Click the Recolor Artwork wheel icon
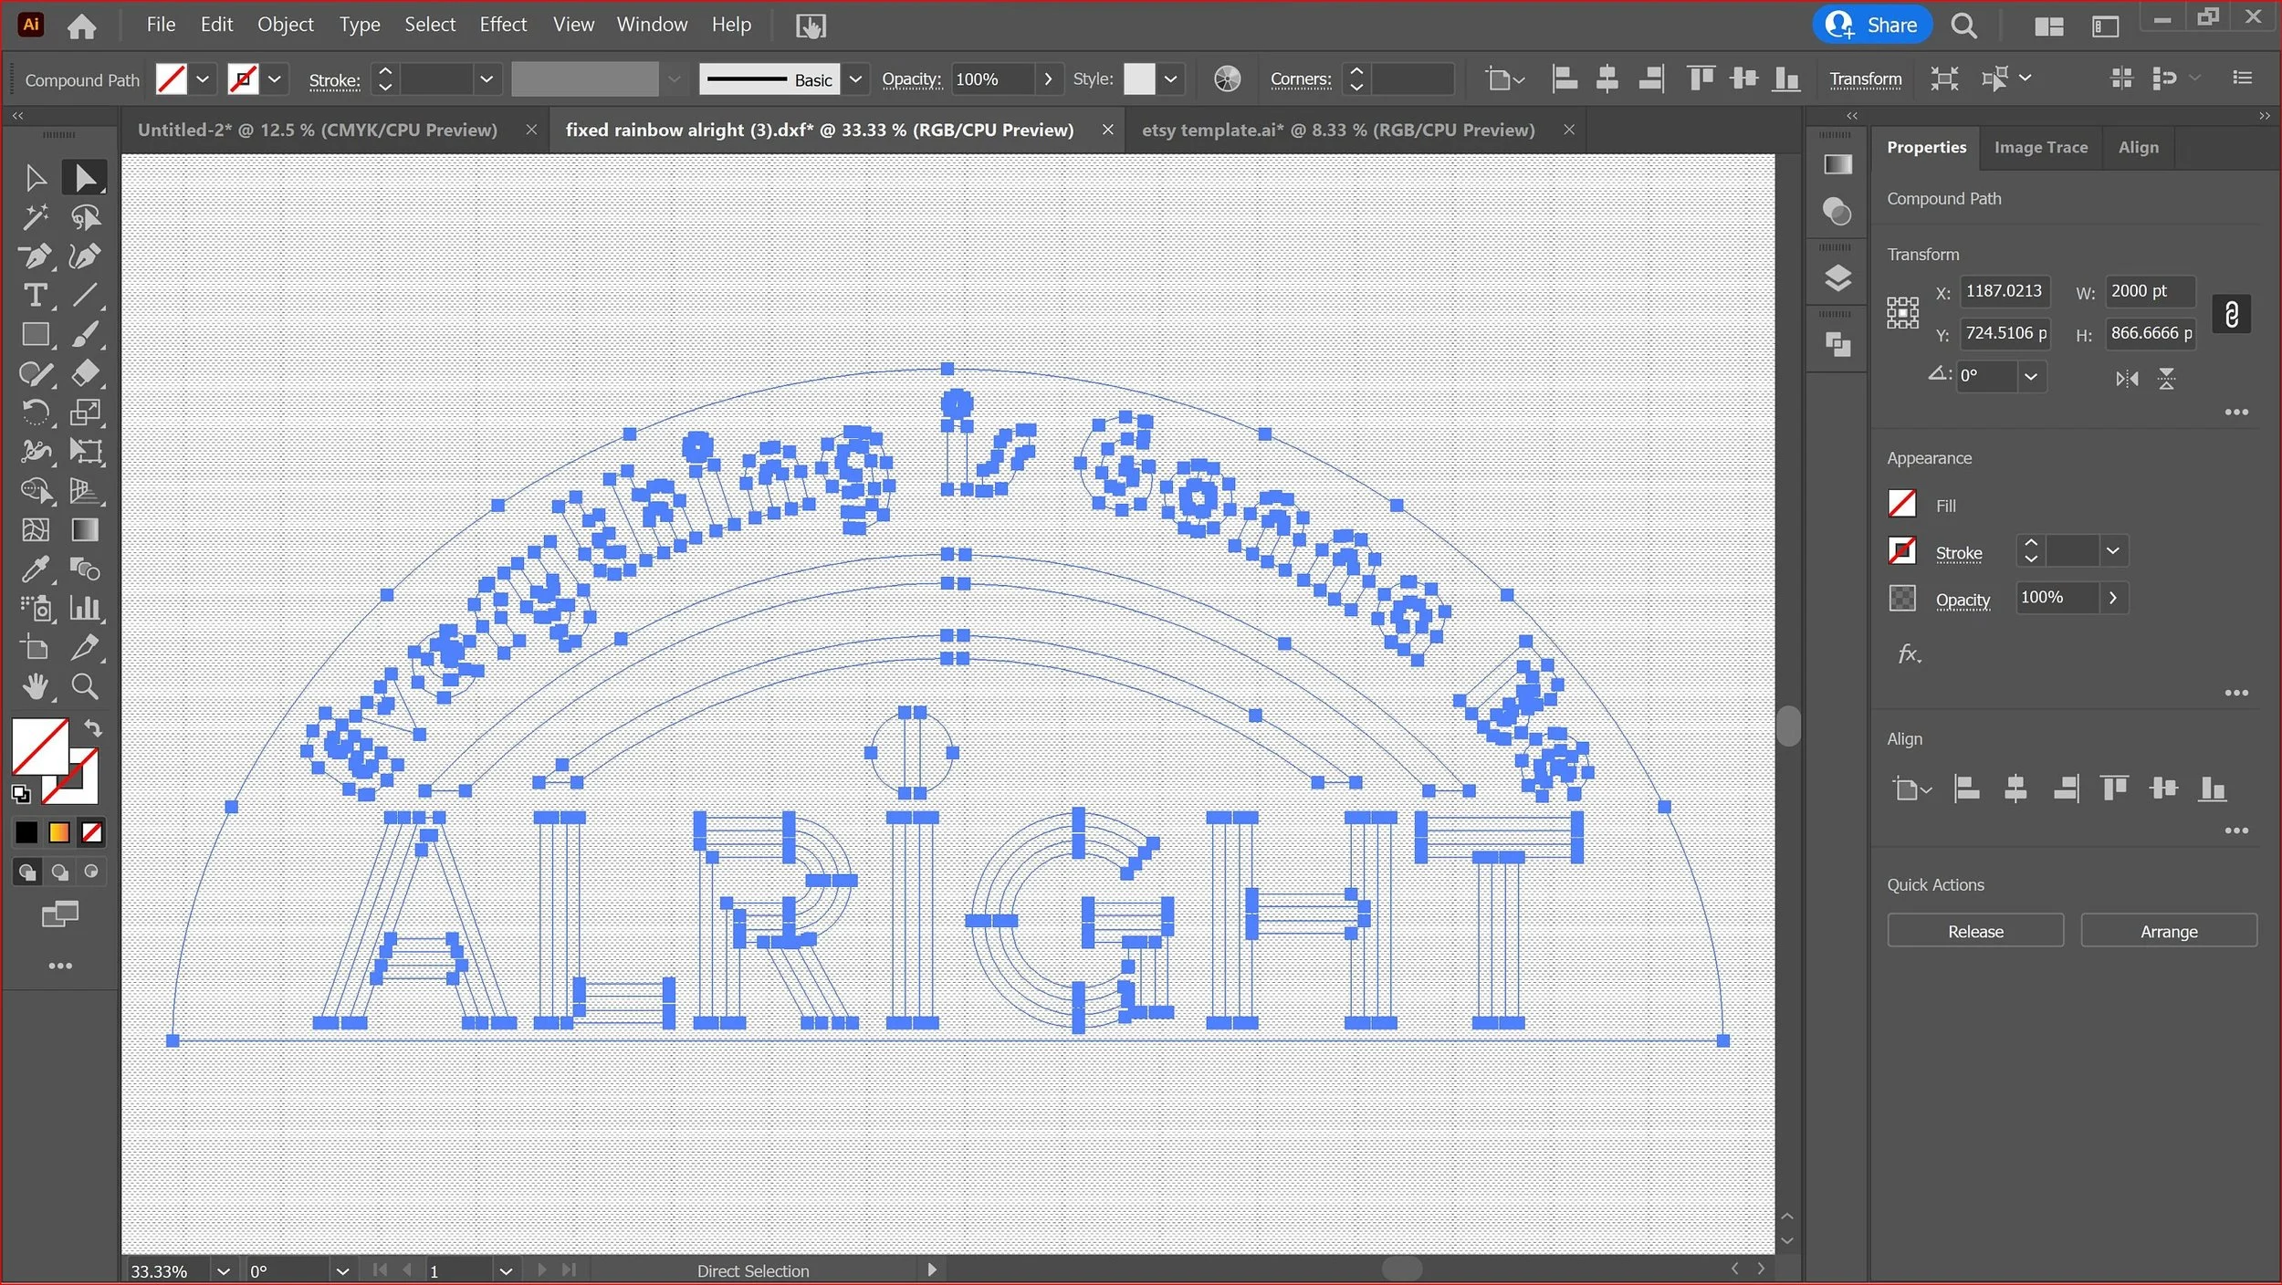 coord(1227,79)
